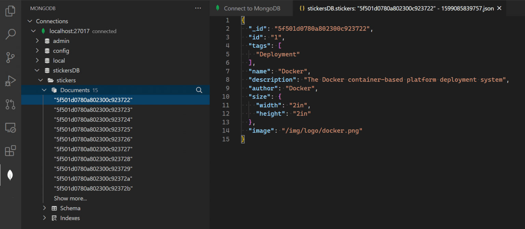Open the Extensions icon
The height and width of the screenshot is (229, 525).
[x=10, y=151]
